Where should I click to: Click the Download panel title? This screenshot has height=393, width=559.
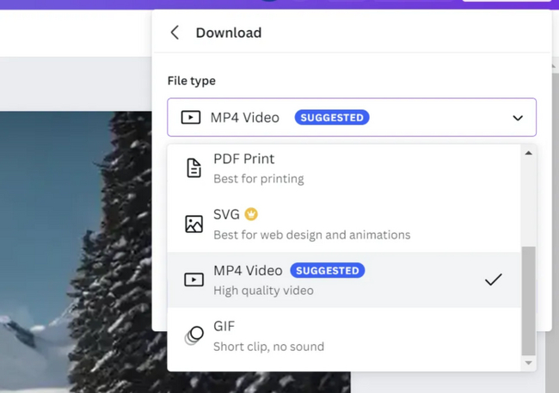229,33
